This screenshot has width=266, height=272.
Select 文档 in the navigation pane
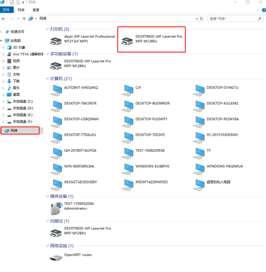[x=16, y=74]
